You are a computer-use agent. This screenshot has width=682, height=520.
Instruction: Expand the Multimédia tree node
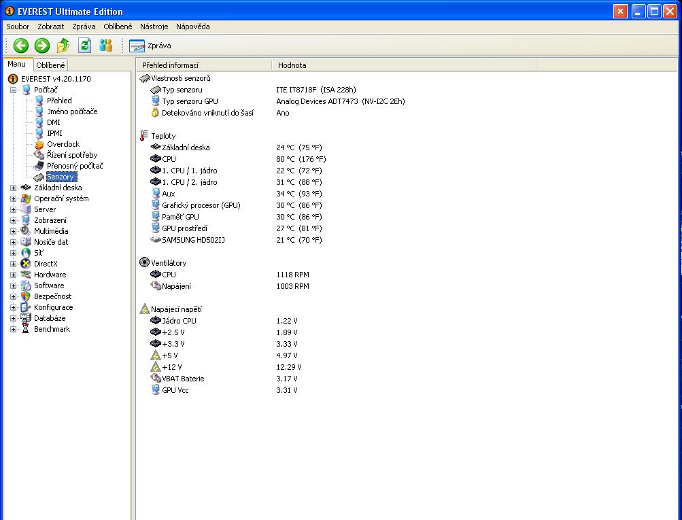(13, 232)
